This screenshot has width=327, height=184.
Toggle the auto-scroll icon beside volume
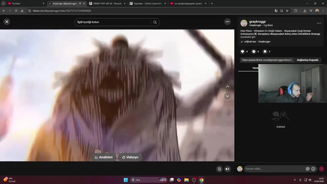pyautogui.click(x=219, y=169)
